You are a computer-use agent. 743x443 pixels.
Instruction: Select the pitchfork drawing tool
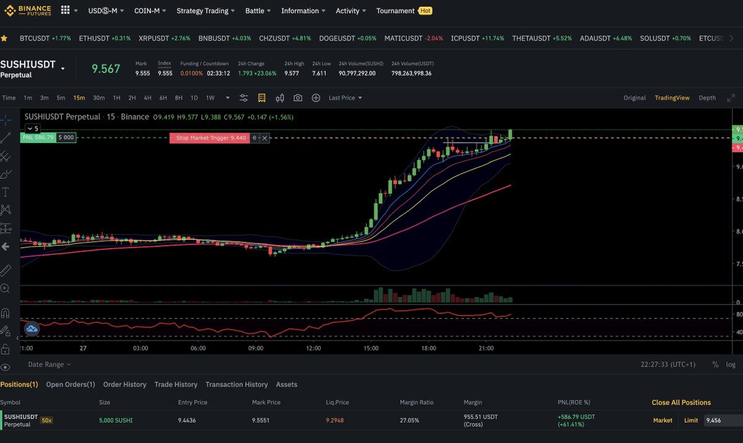(x=6, y=156)
